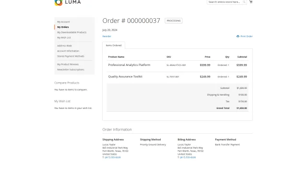Click the SKU column header
307x172 pixels.
pos(168,57)
